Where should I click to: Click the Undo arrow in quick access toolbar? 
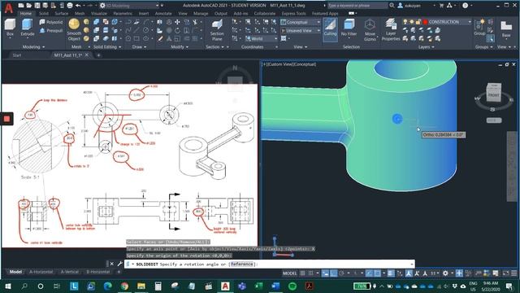coord(78,6)
